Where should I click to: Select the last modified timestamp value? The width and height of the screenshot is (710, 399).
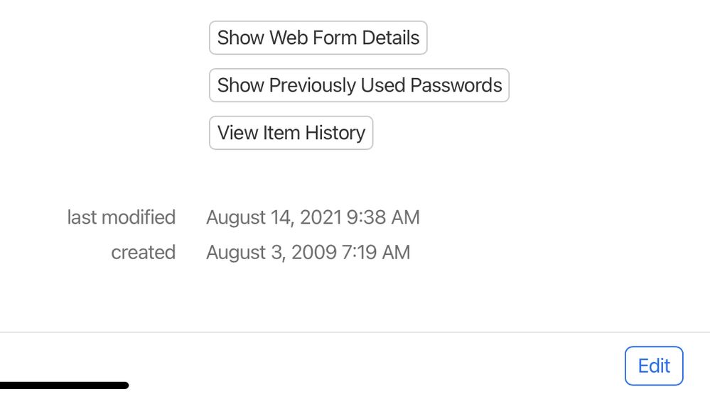[313, 217]
